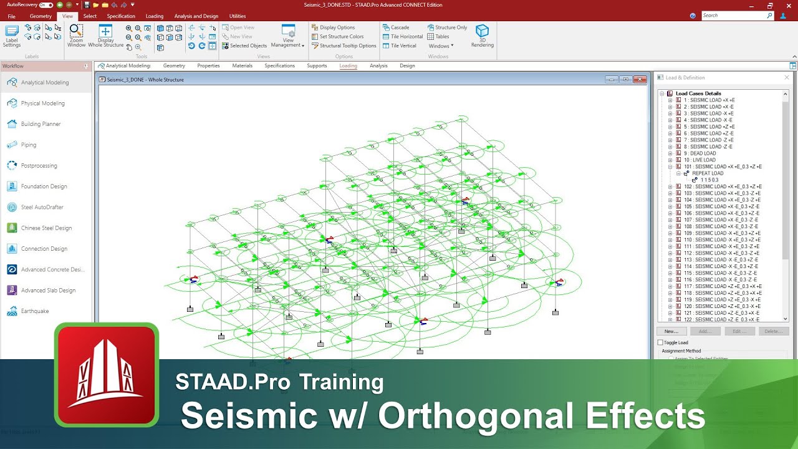Open the Loading ribbon tab
Viewport: 798px width, 449px height.
[x=155, y=16]
